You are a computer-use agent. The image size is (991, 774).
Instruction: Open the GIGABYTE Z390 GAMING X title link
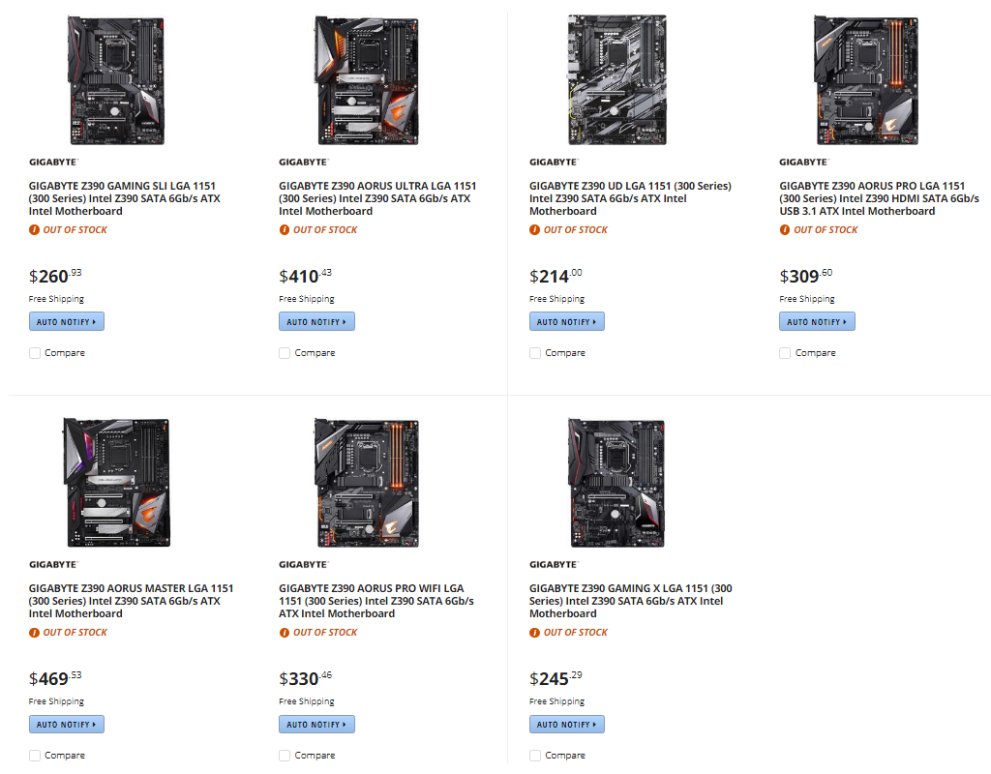(x=630, y=601)
